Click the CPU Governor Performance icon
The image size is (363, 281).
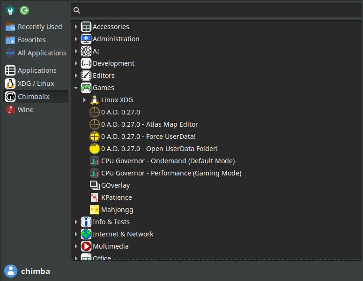tap(95, 173)
